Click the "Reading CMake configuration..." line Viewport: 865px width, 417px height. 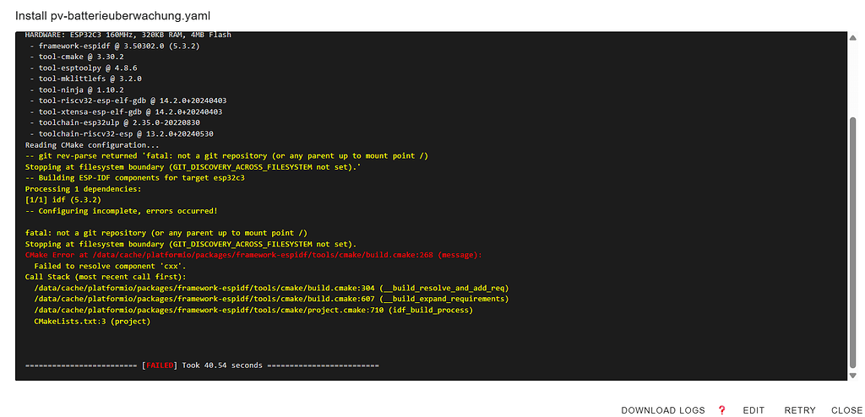click(92, 144)
